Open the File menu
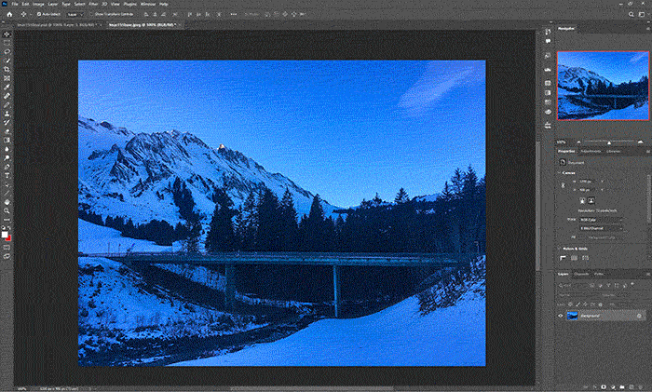The height and width of the screenshot is (392, 652). coord(15,4)
